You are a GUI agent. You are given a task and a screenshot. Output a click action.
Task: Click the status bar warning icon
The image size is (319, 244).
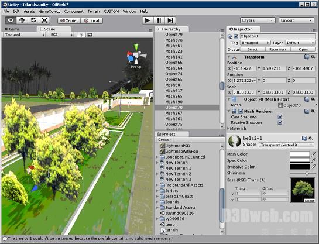coord(5,239)
